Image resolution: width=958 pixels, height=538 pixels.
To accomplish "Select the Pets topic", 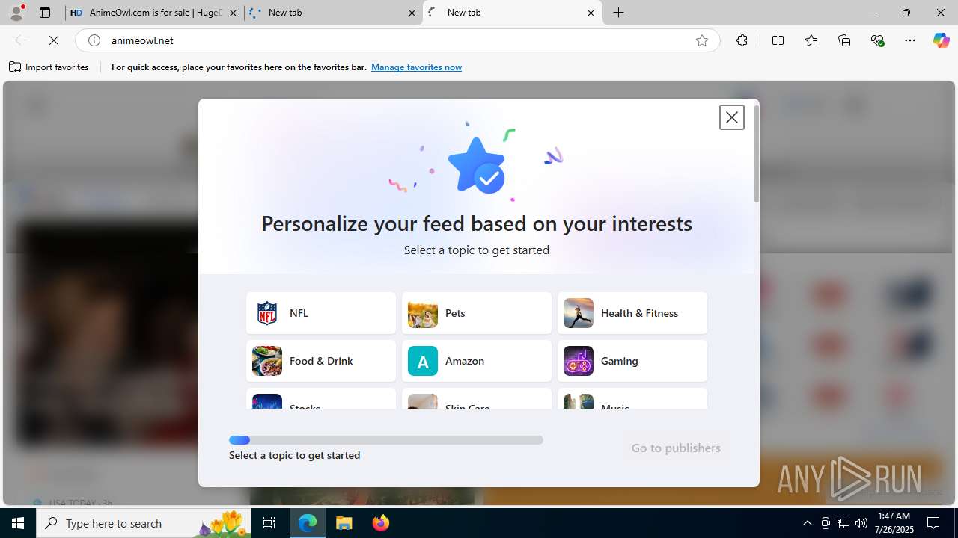I will click(477, 313).
